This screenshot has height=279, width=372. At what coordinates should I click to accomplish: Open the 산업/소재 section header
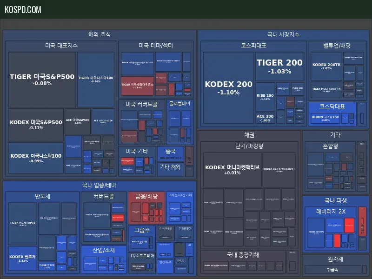click(x=104, y=250)
